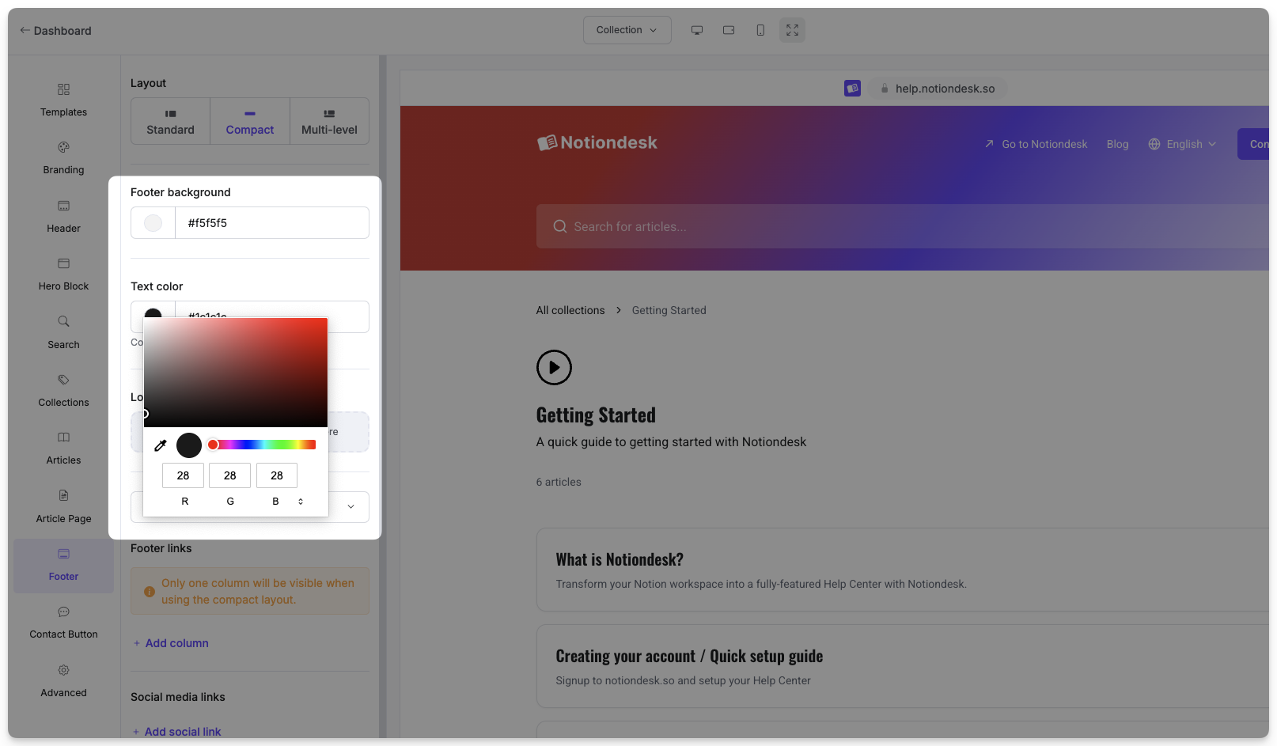Click the help.notiondesk.so address bar

(x=938, y=89)
